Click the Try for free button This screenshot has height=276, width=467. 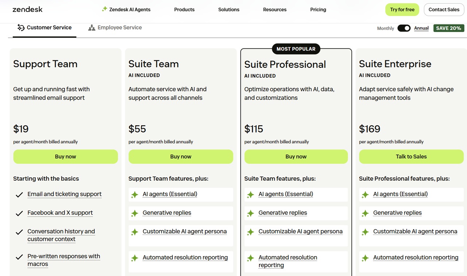[x=402, y=9]
